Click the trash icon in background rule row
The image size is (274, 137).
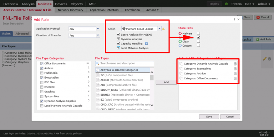coord(269,59)
